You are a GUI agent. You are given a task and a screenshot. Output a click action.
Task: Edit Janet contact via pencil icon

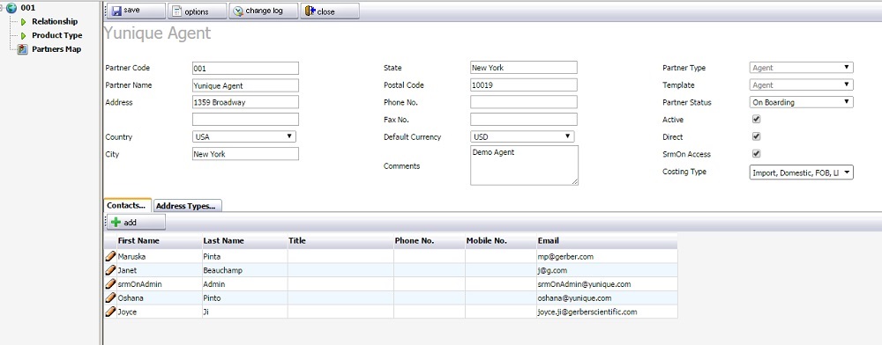point(110,270)
